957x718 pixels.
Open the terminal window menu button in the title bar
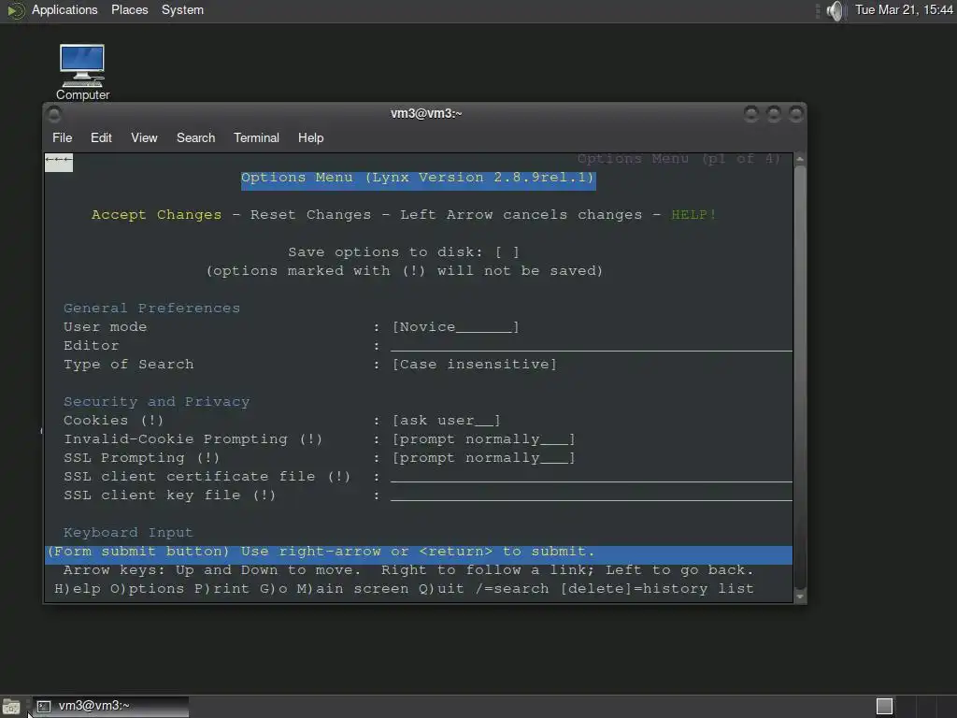(53, 114)
